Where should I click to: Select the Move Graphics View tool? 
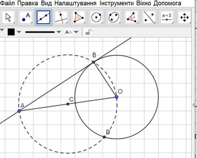[x=185, y=17]
